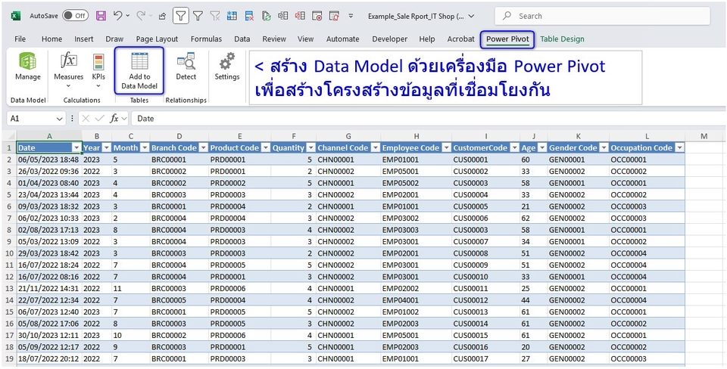Expand the Customize Quick Access Toolbar arrow
Image resolution: width=727 pixels, height=369 pixels.
point(351,16)
